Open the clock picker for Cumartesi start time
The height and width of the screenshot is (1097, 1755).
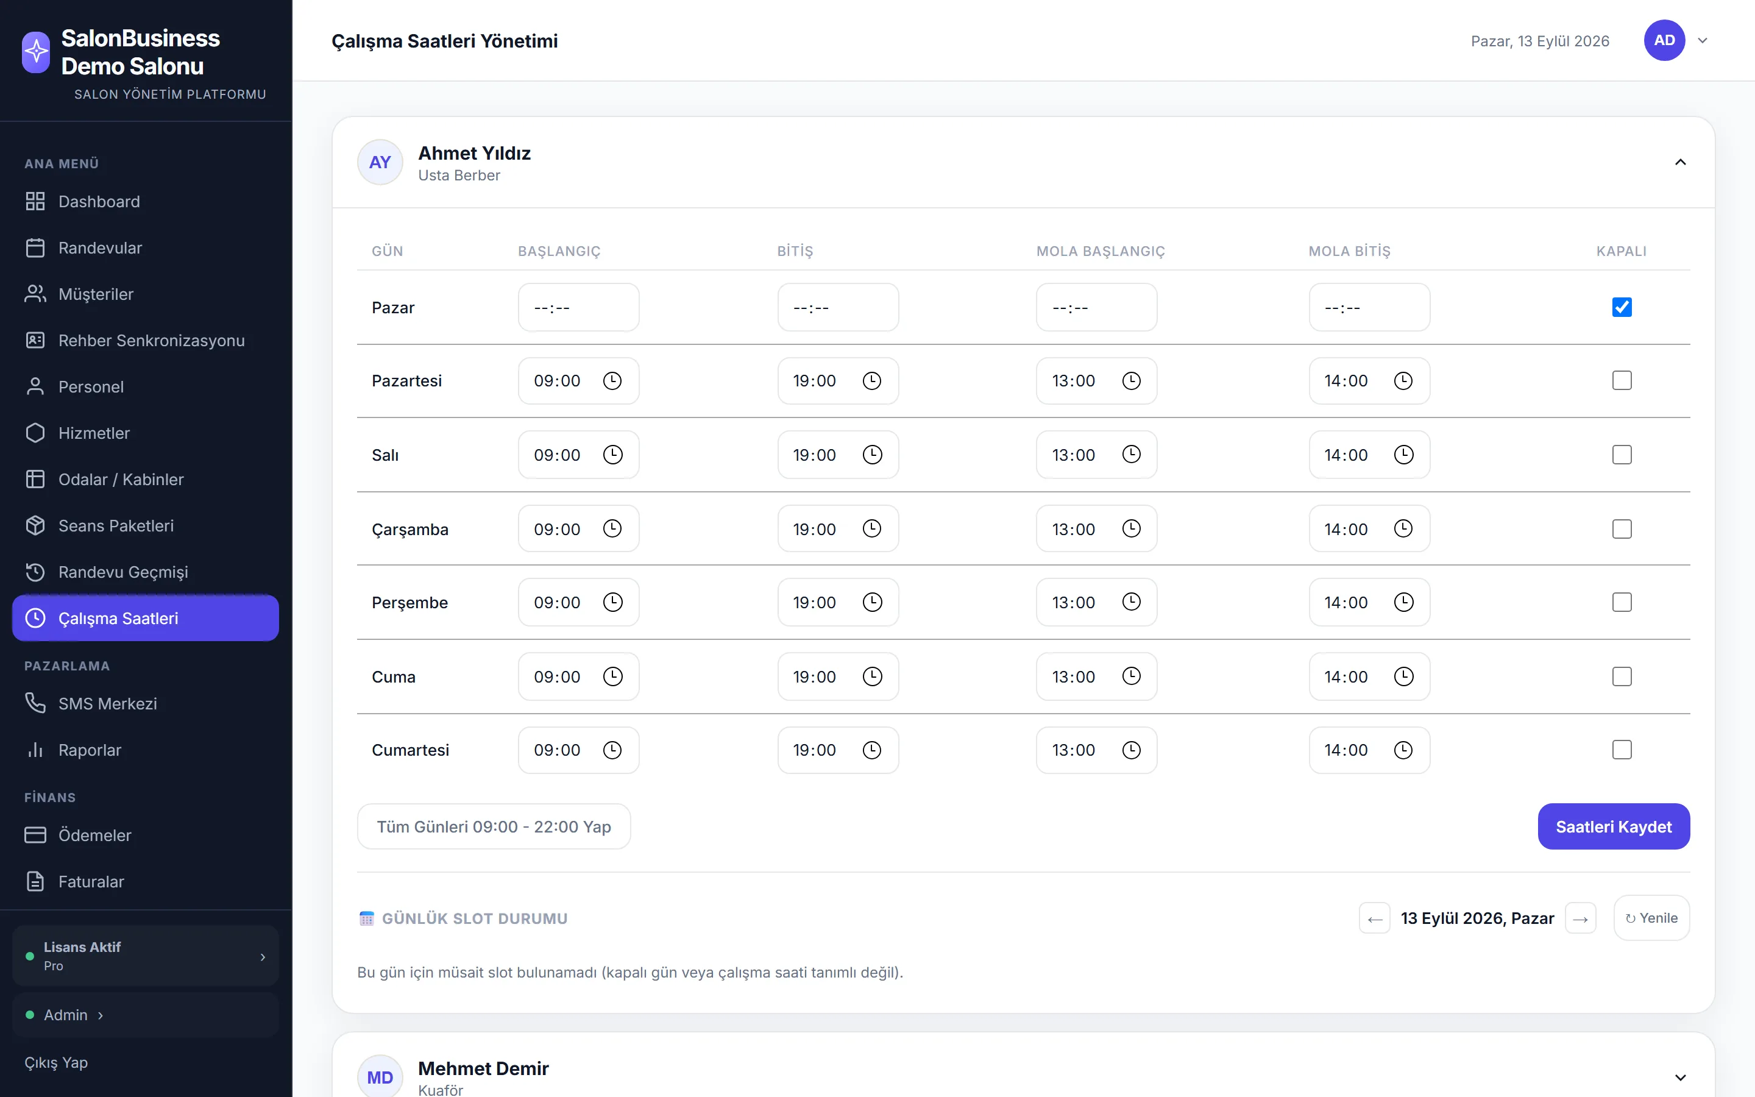pos(613,750)
